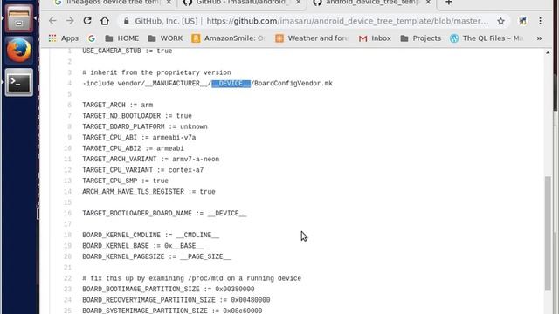Click the inherit from the proprietary version comment
Image resolution: width=559 pixels, height=314 pixels.
point(157,72)
